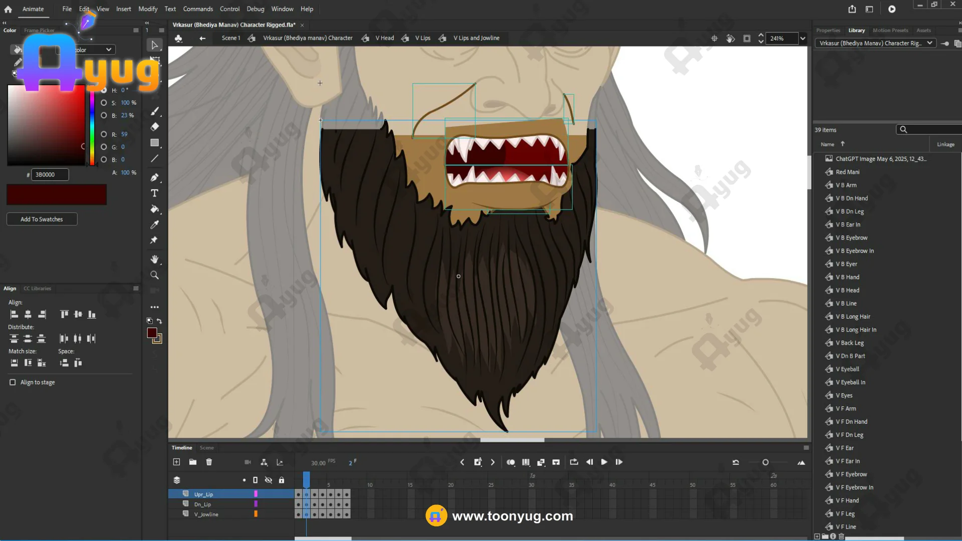The height and width of the screenshot is (541, 962).
Task: Select the S saturation radio button
Action: (x=104, y=103)
